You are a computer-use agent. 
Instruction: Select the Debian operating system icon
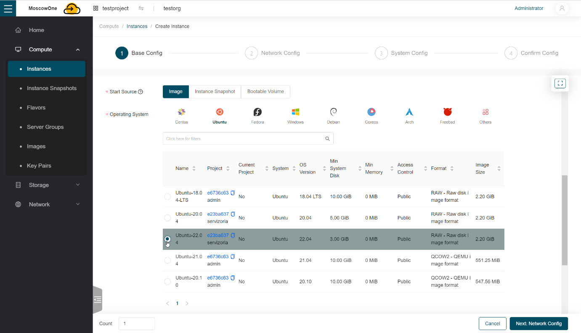(x=333, y=112)
